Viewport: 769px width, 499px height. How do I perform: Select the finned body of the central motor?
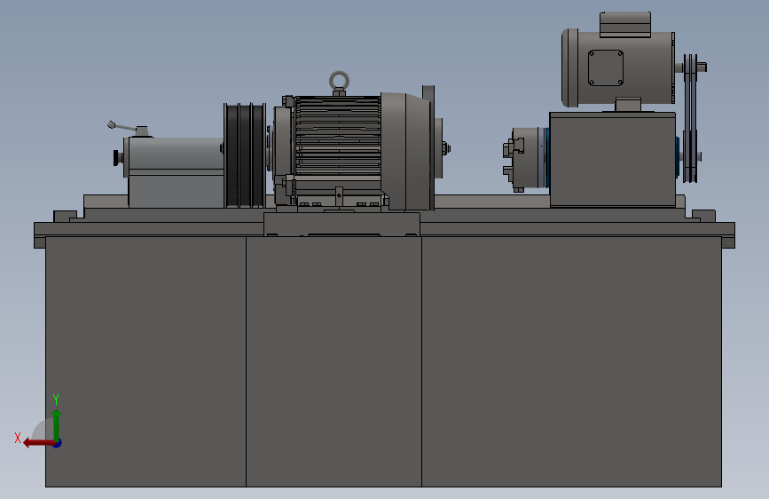coord(338,136)
